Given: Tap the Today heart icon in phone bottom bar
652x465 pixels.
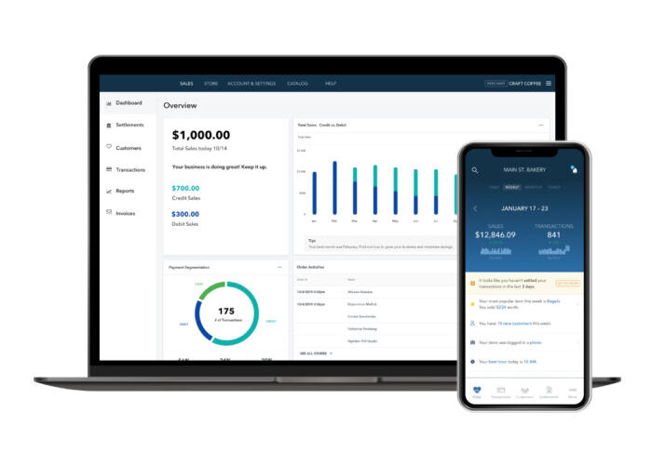Looking at the screenshot, I should [477, 390].
